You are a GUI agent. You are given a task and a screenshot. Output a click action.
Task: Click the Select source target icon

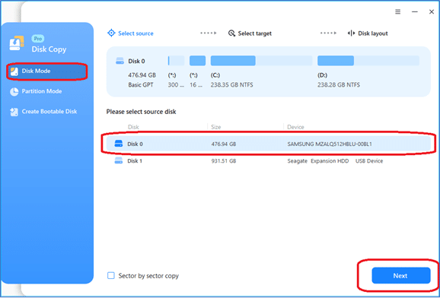coord(111,33)
